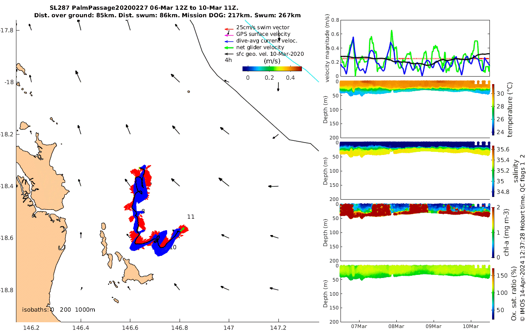Click the red swim vector legend arrow
The width and height of the screenshot is (532, 332).
point(229,29)
